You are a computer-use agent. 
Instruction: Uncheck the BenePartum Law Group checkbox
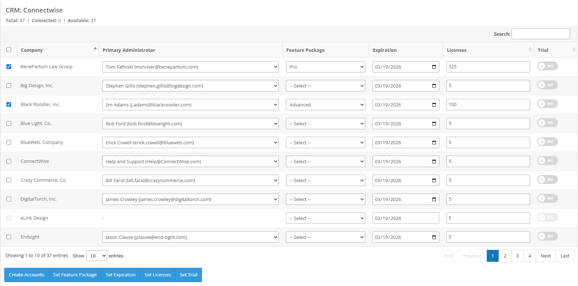click(x=9, y=67)
